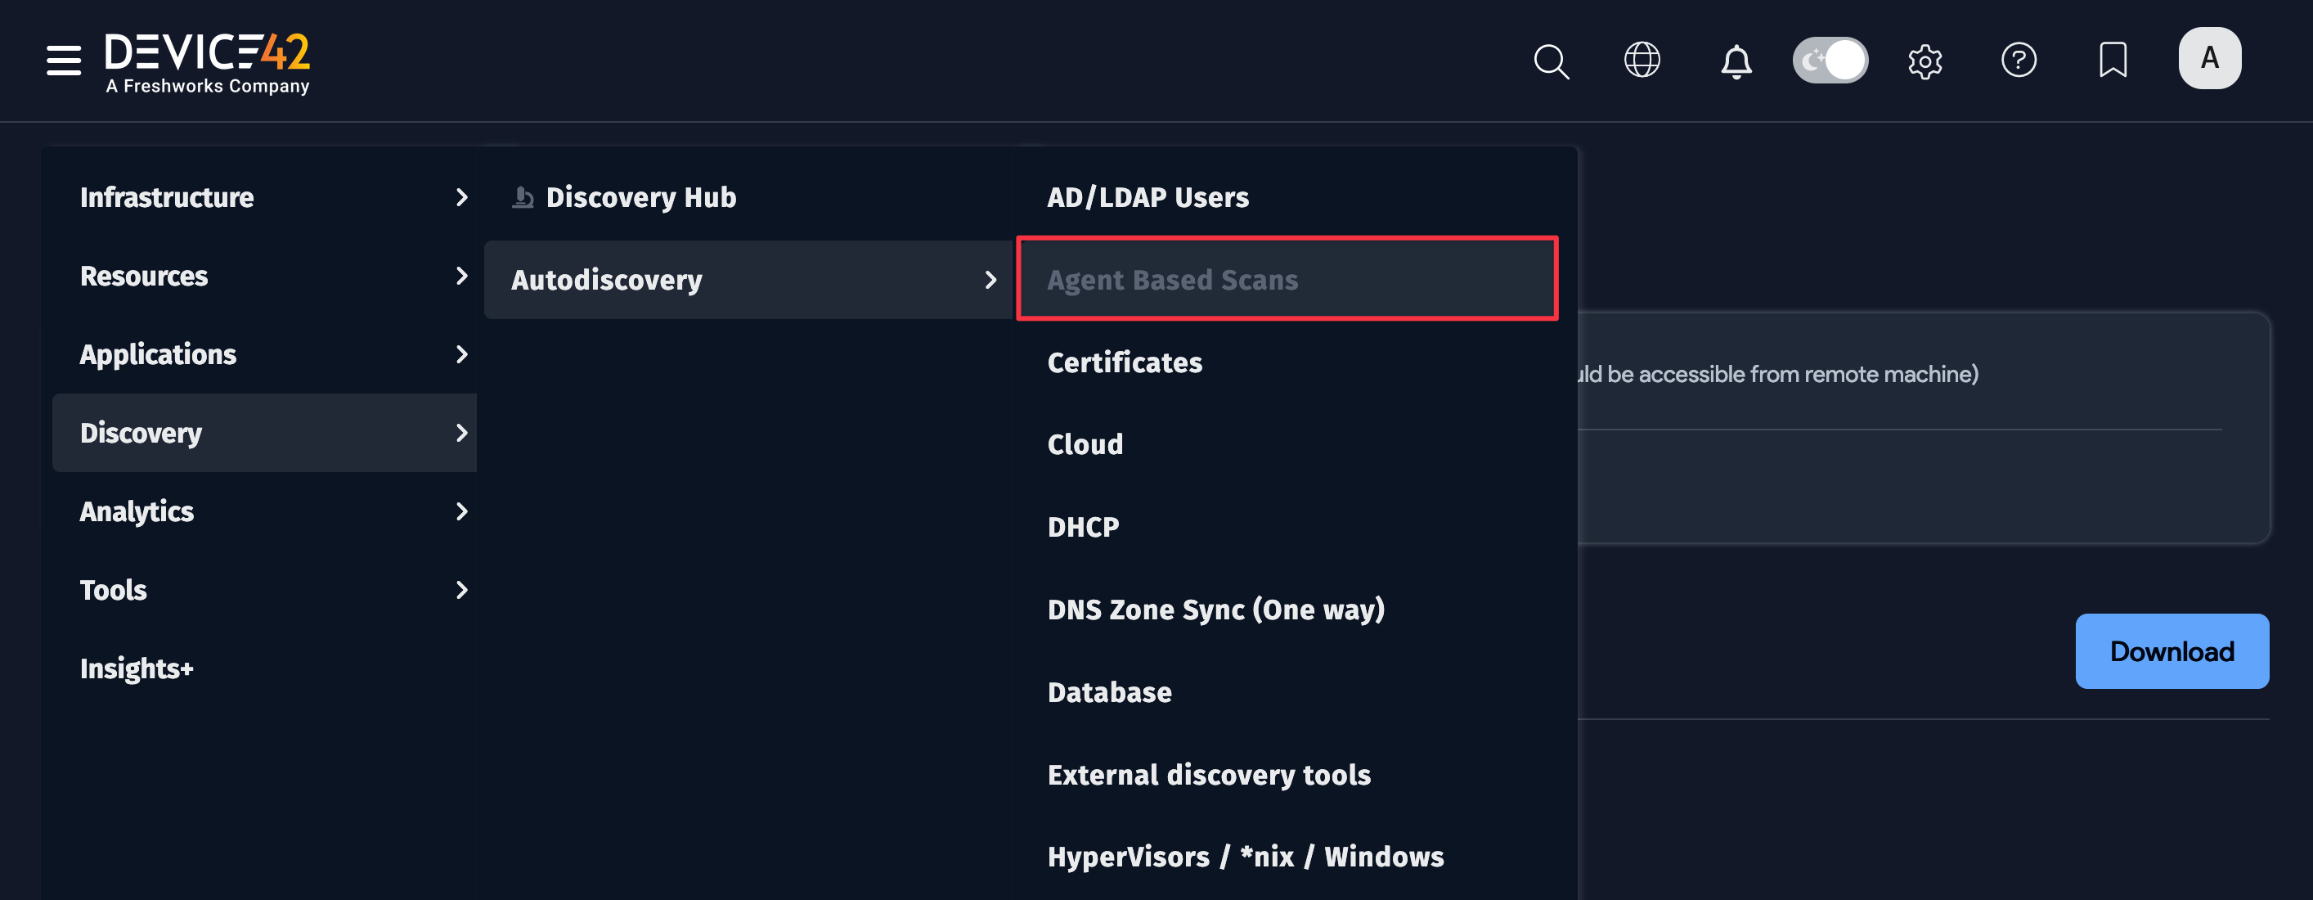Expand the Analytics submenu chevron
The width and height of the screenshot is (2313, 900).
pyautogui.click(x=461, y=512)
